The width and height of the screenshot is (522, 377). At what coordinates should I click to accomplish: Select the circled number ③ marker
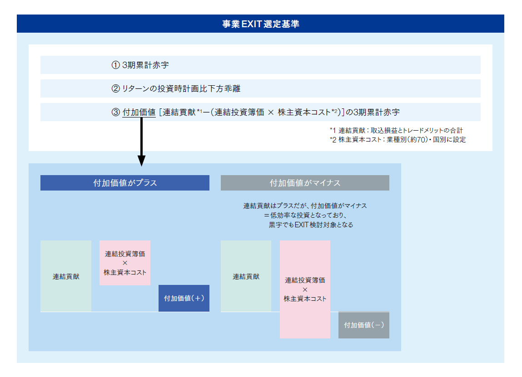click(115, 112)
